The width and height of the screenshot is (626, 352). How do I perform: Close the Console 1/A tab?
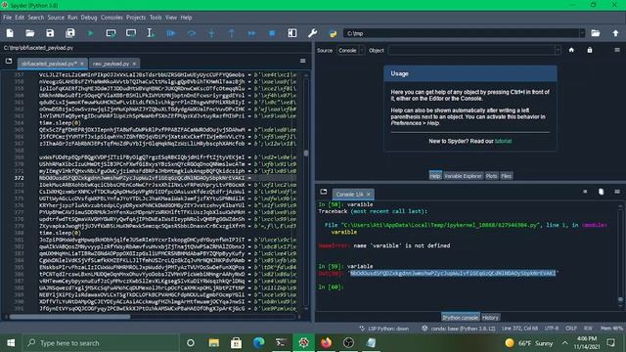pos(368,195)
